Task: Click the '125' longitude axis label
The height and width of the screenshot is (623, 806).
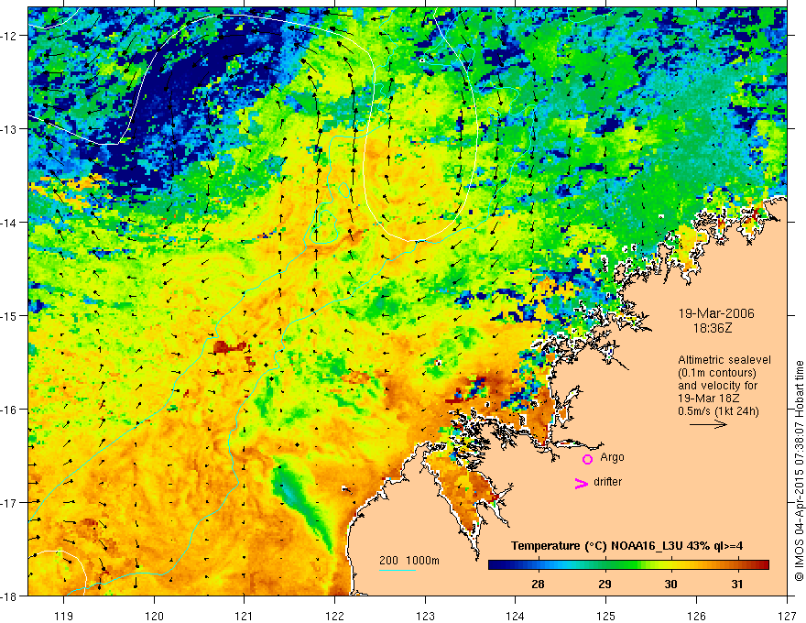Action: 606,616
